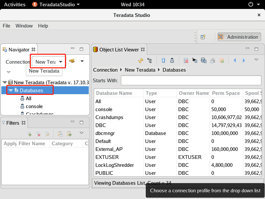Select the Create User icon
This screenshot has width=265, height=199.
(172, 60)
